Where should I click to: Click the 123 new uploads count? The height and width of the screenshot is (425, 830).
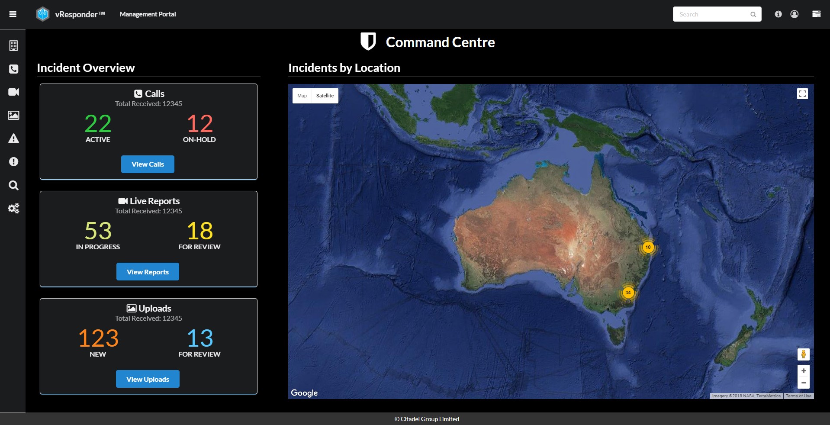(x=98, y=338)
